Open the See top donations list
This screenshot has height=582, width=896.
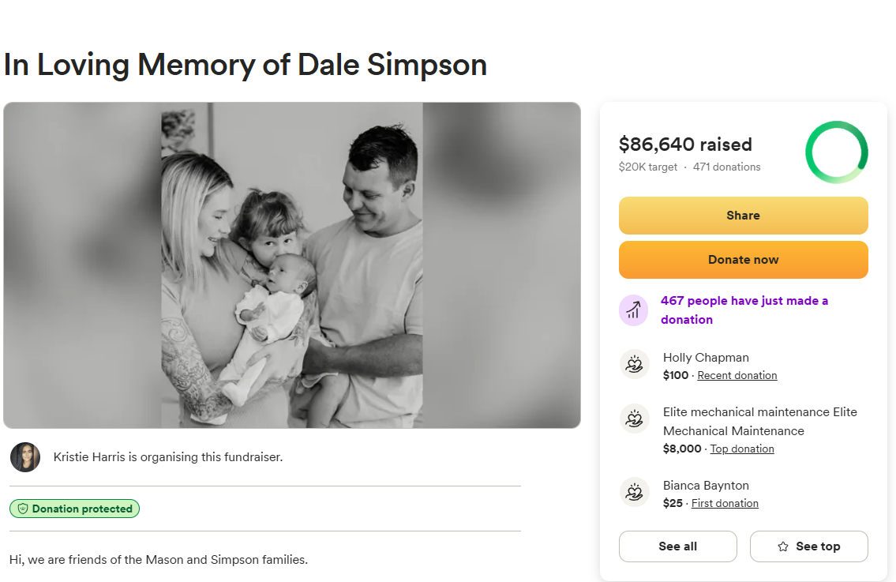point(808,546)
